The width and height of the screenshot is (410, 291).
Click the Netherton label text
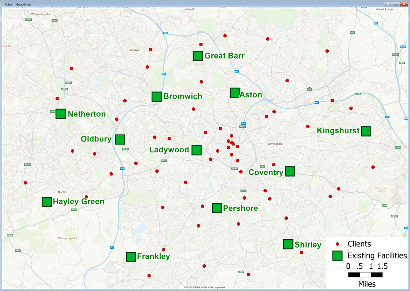pos(87,114)
